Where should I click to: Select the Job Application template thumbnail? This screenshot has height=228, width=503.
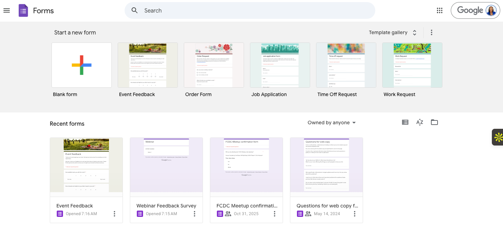[x=280, y=65]
